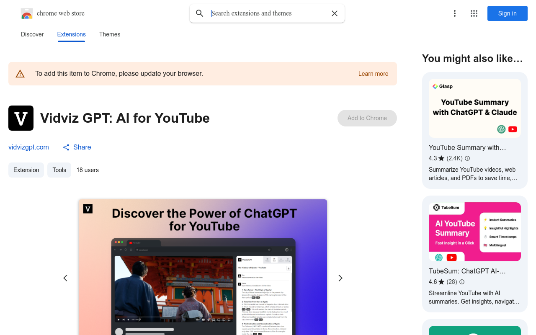Clear the search field with X

[x=335, y=13]
